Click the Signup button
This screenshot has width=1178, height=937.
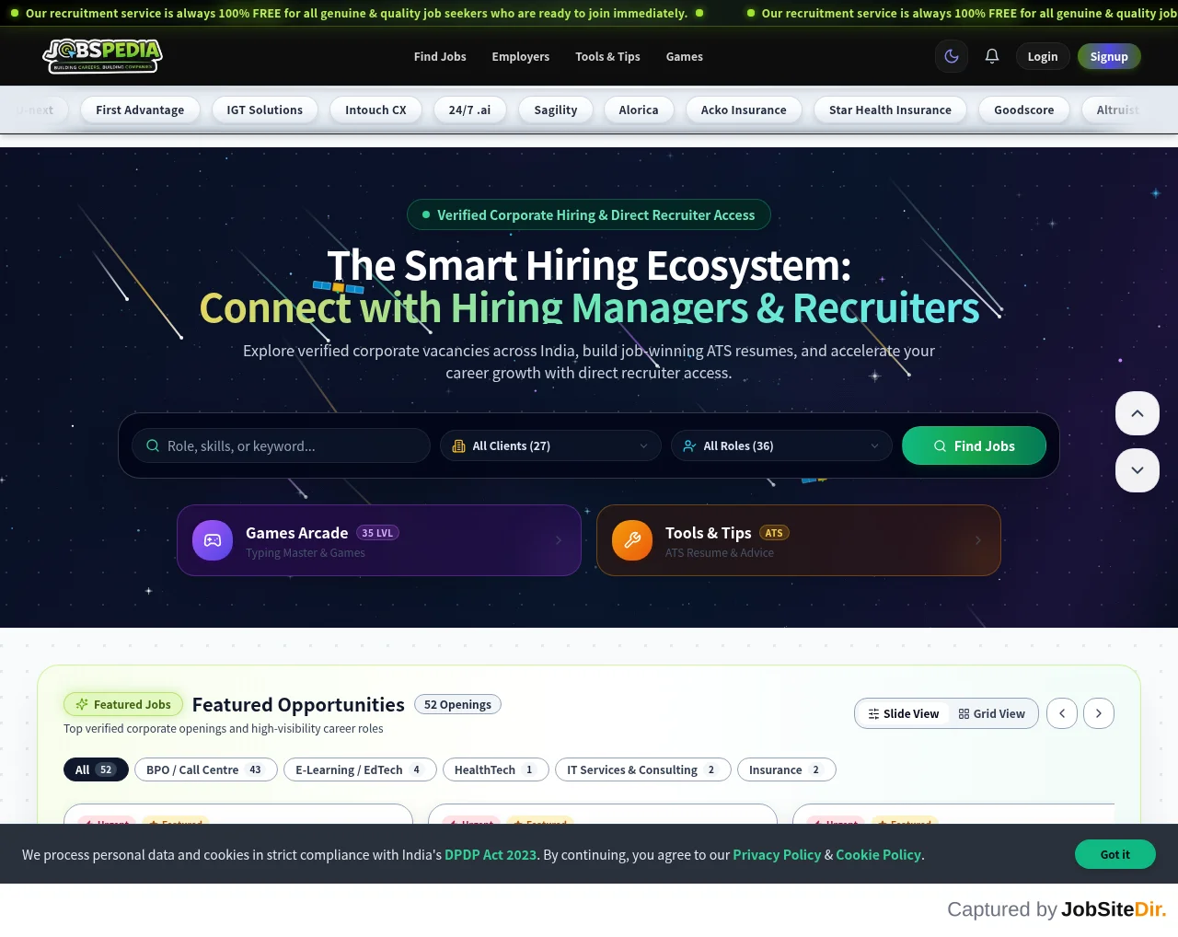tap(1109, 56)
